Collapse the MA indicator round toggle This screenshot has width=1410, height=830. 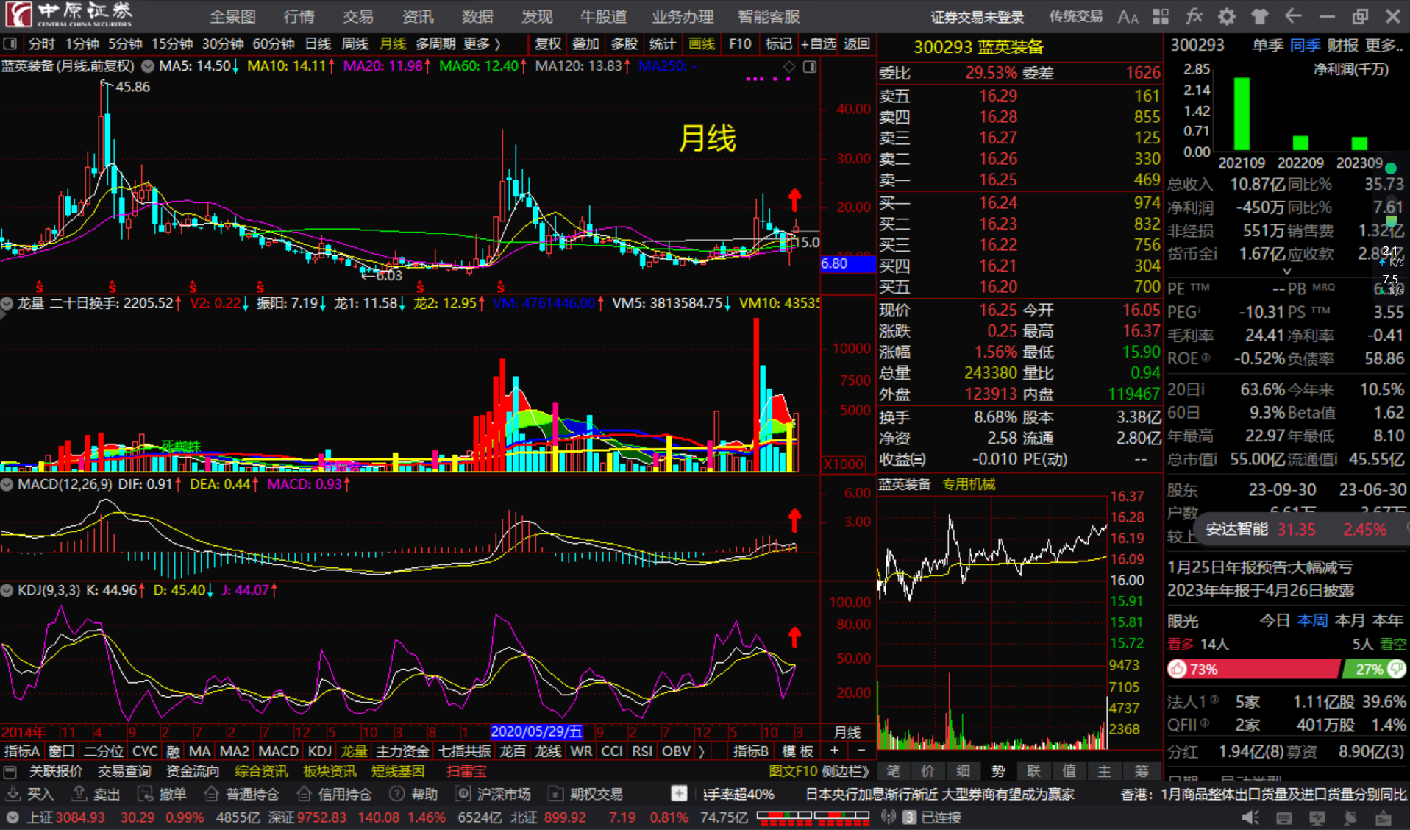click(x=148, y=66)
